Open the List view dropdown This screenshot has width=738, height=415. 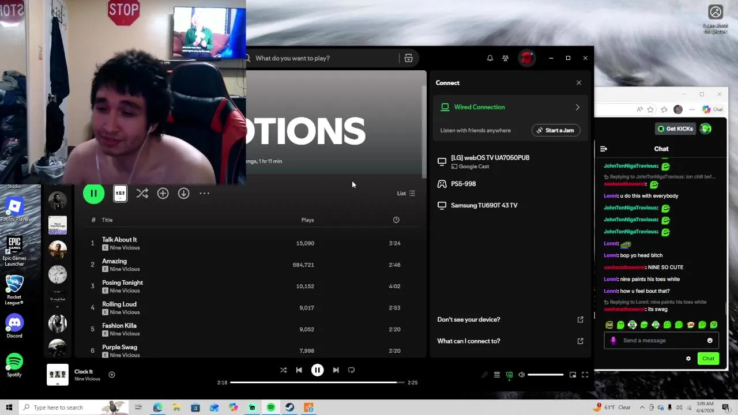pos(406,194)
